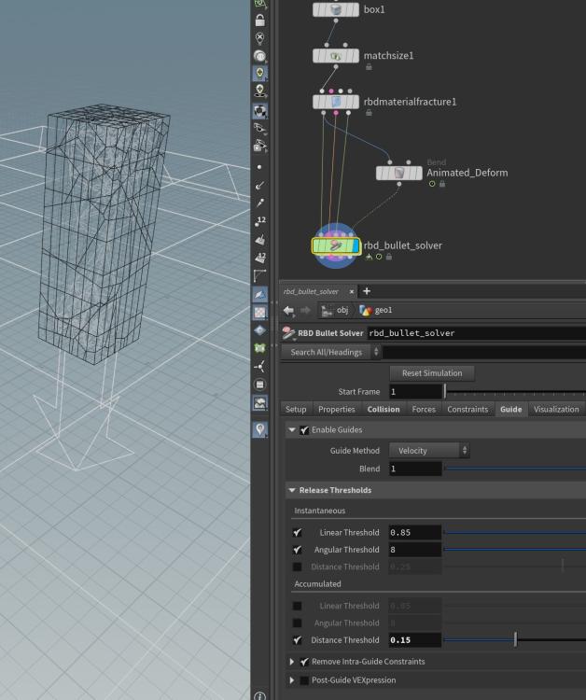Enable Accumulated Linear Threshold checkbox
Image resolution: width=586 pixels, height=700 pixels.
(x=297, y=606)
